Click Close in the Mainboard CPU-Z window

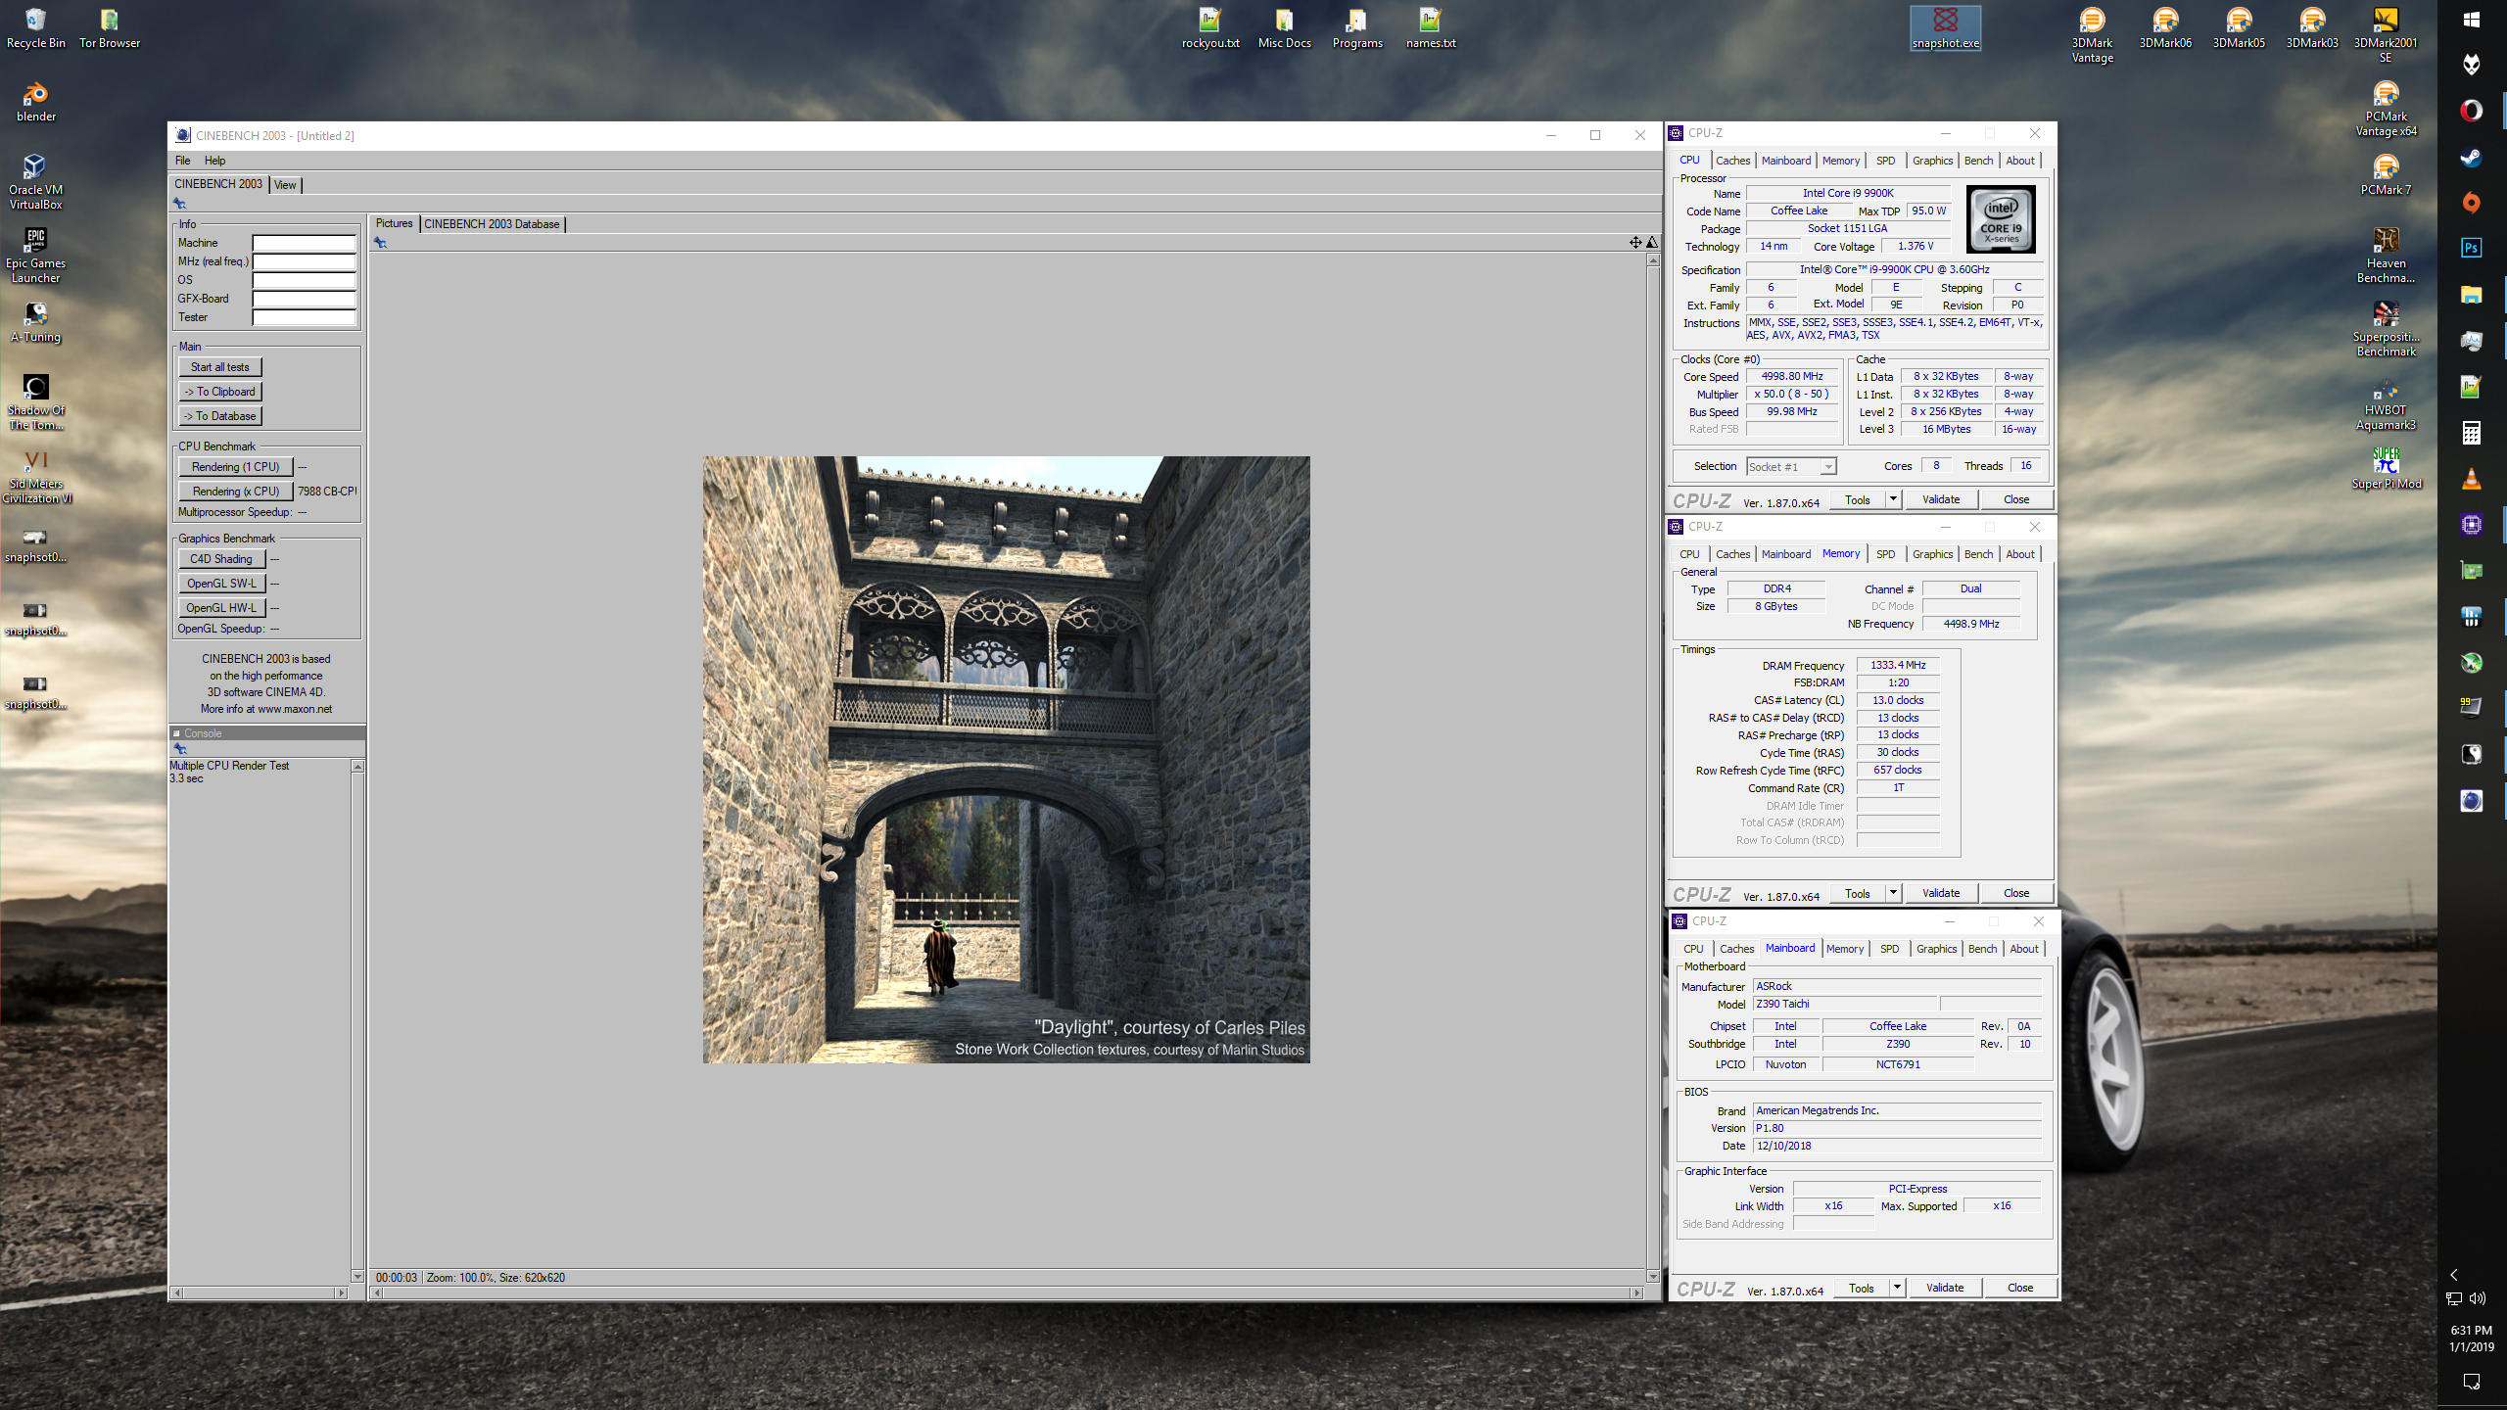2020,1288
